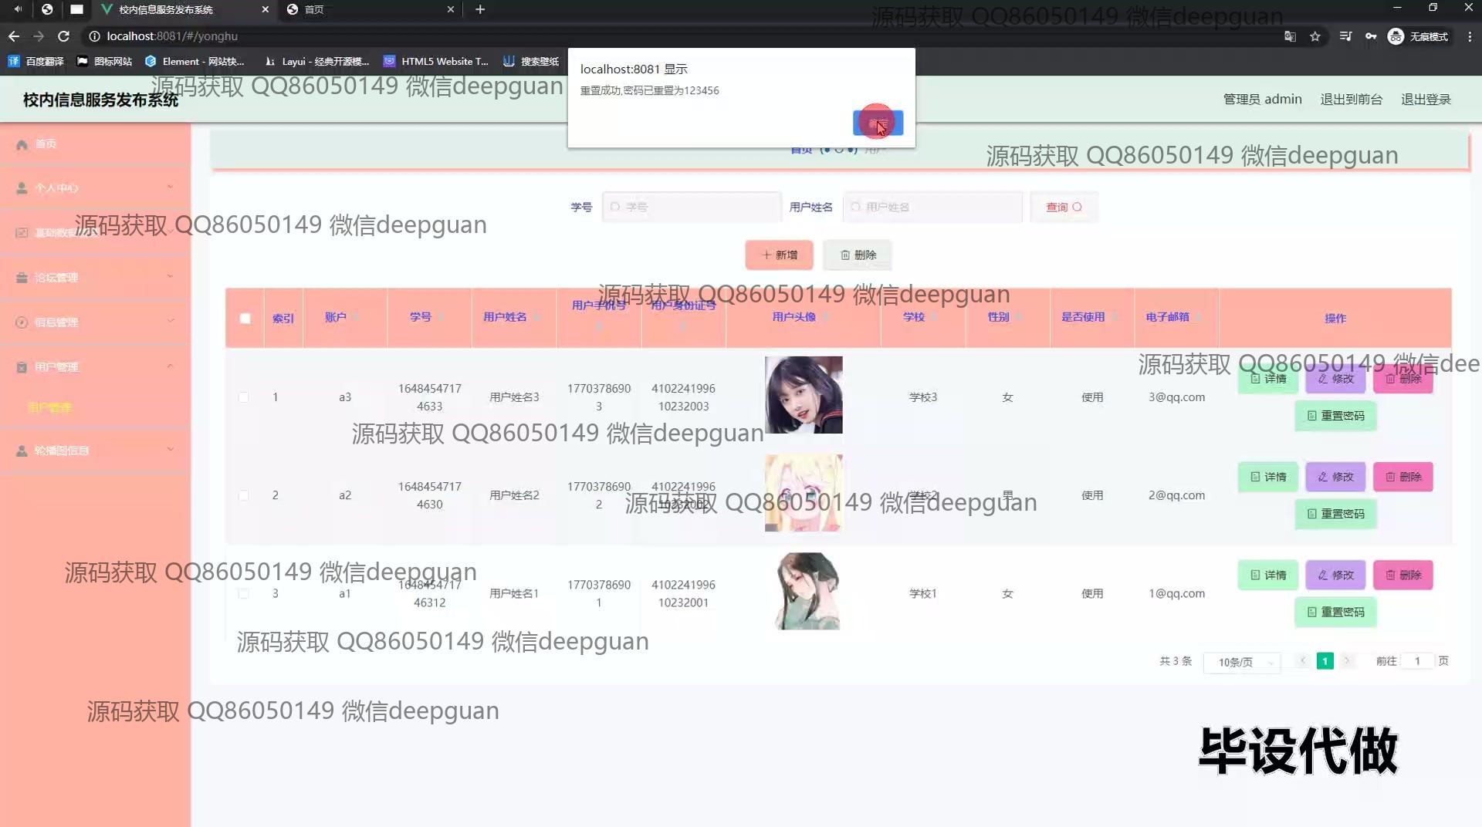Click 修改 for account a2
The image size is (1482, 827).
[1335, 477]
